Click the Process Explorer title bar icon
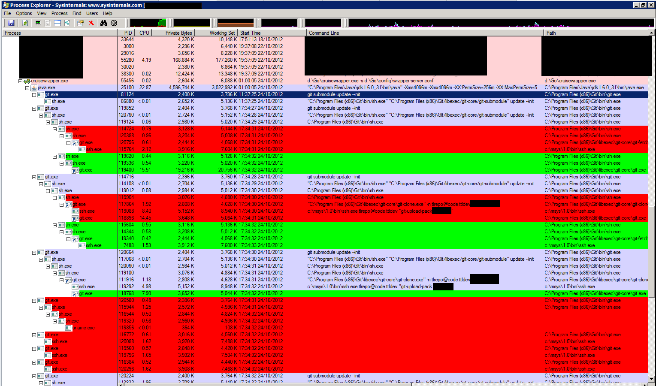 [6, 5]
